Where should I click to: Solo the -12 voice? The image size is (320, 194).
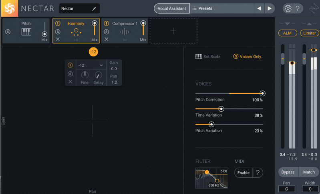pyautogui.click(x=70, y=74)
